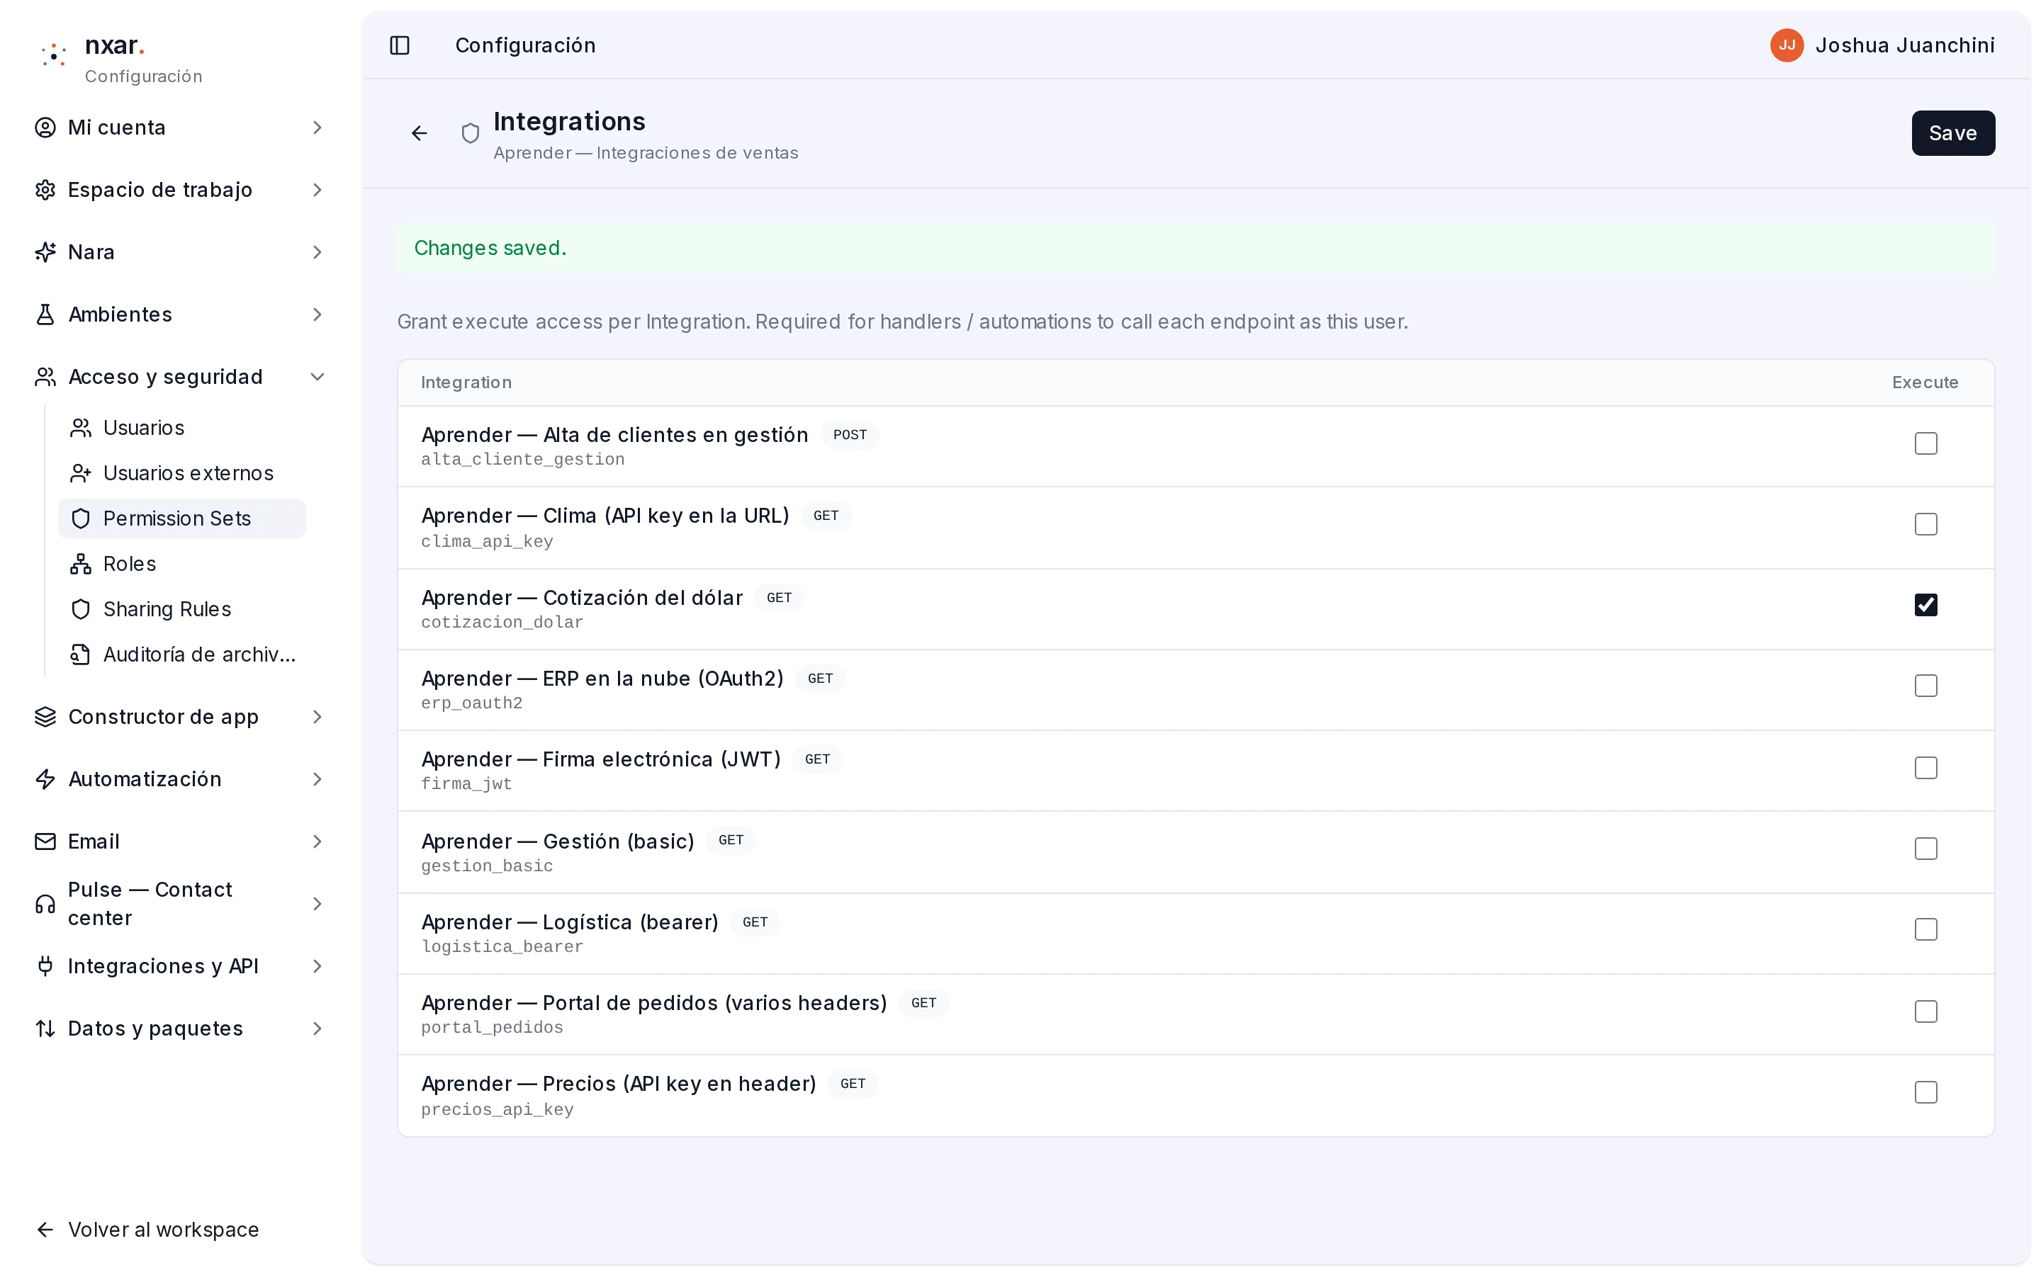Click the back arrow beside Integrations
The height and width of the screenshot is (1275, 2041).
419,133
